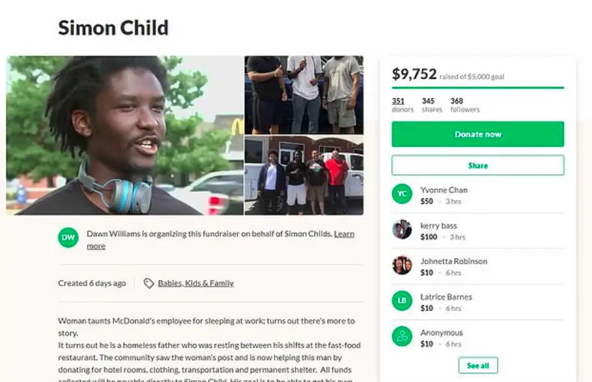Click the Share button
Viewport: 592px width, 382px height.
[477, 165]
